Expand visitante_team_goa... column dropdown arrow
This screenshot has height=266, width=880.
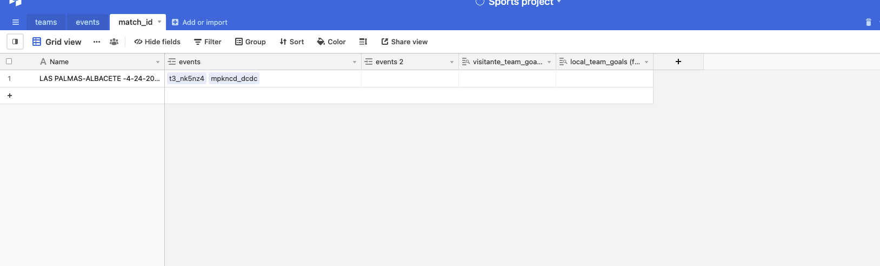pos(549,62)
